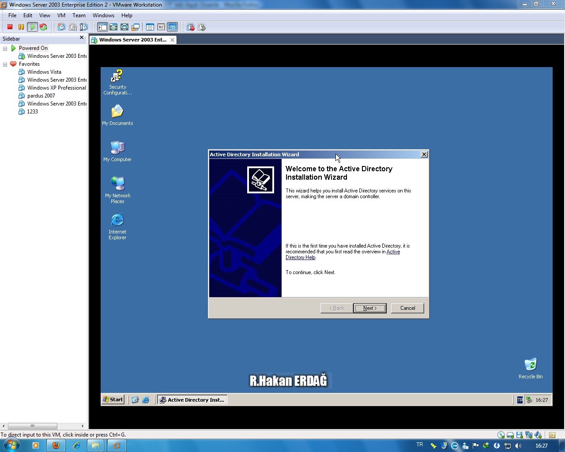Screen dimensions: 565x452
Task: Click the Active Directory Inst... taskbar button
Action: (x=192, y=400)
